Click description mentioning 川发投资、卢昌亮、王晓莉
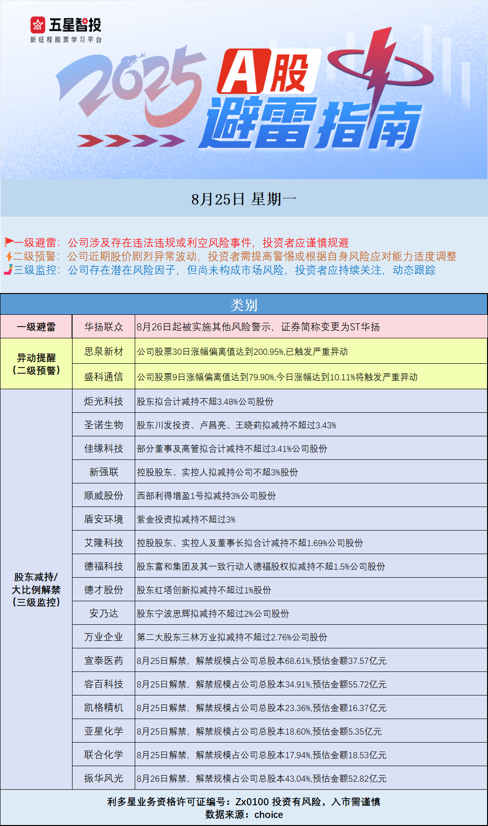This screenshot has height=826, width=488. [236, 425]
